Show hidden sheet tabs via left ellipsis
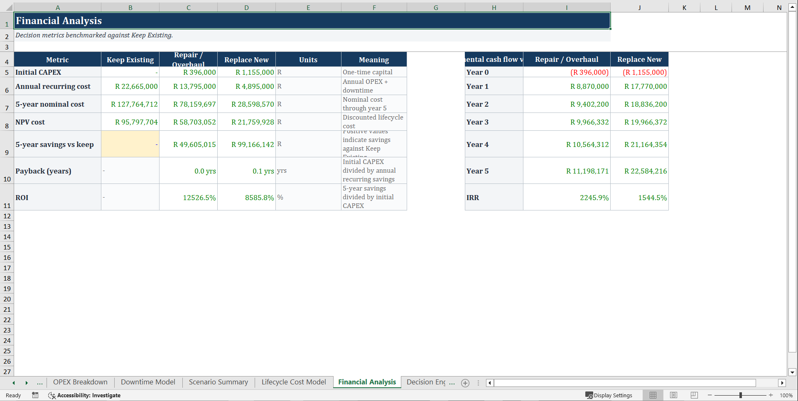 coord(40,383)
